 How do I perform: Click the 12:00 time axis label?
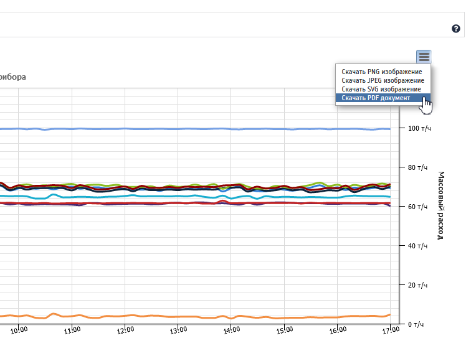[x=126, y=331]
